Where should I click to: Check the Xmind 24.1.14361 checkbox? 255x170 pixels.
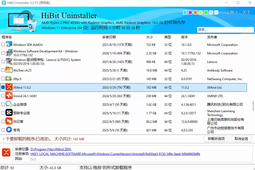point(3,96)
